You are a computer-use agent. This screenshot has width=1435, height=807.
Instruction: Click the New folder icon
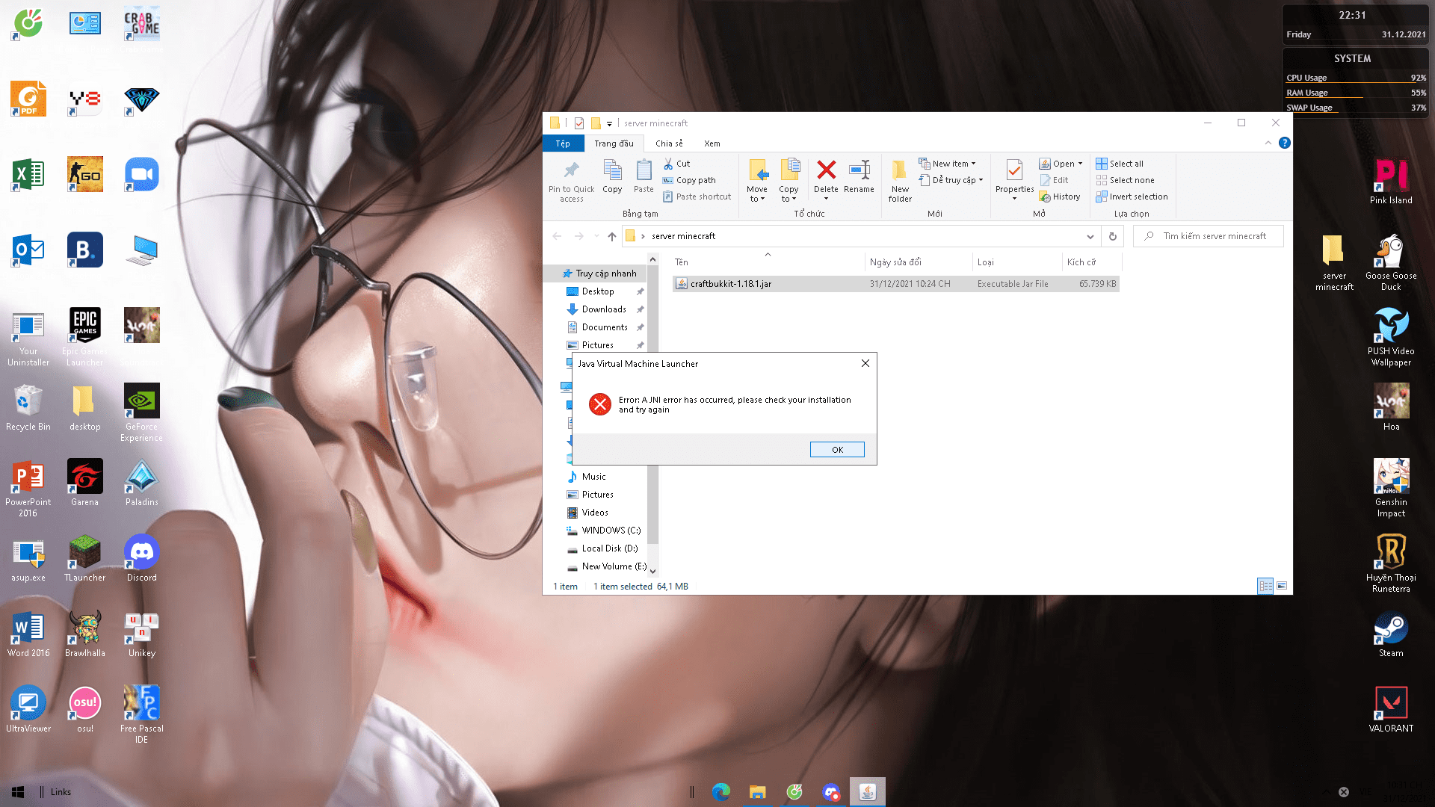point(900,171)
